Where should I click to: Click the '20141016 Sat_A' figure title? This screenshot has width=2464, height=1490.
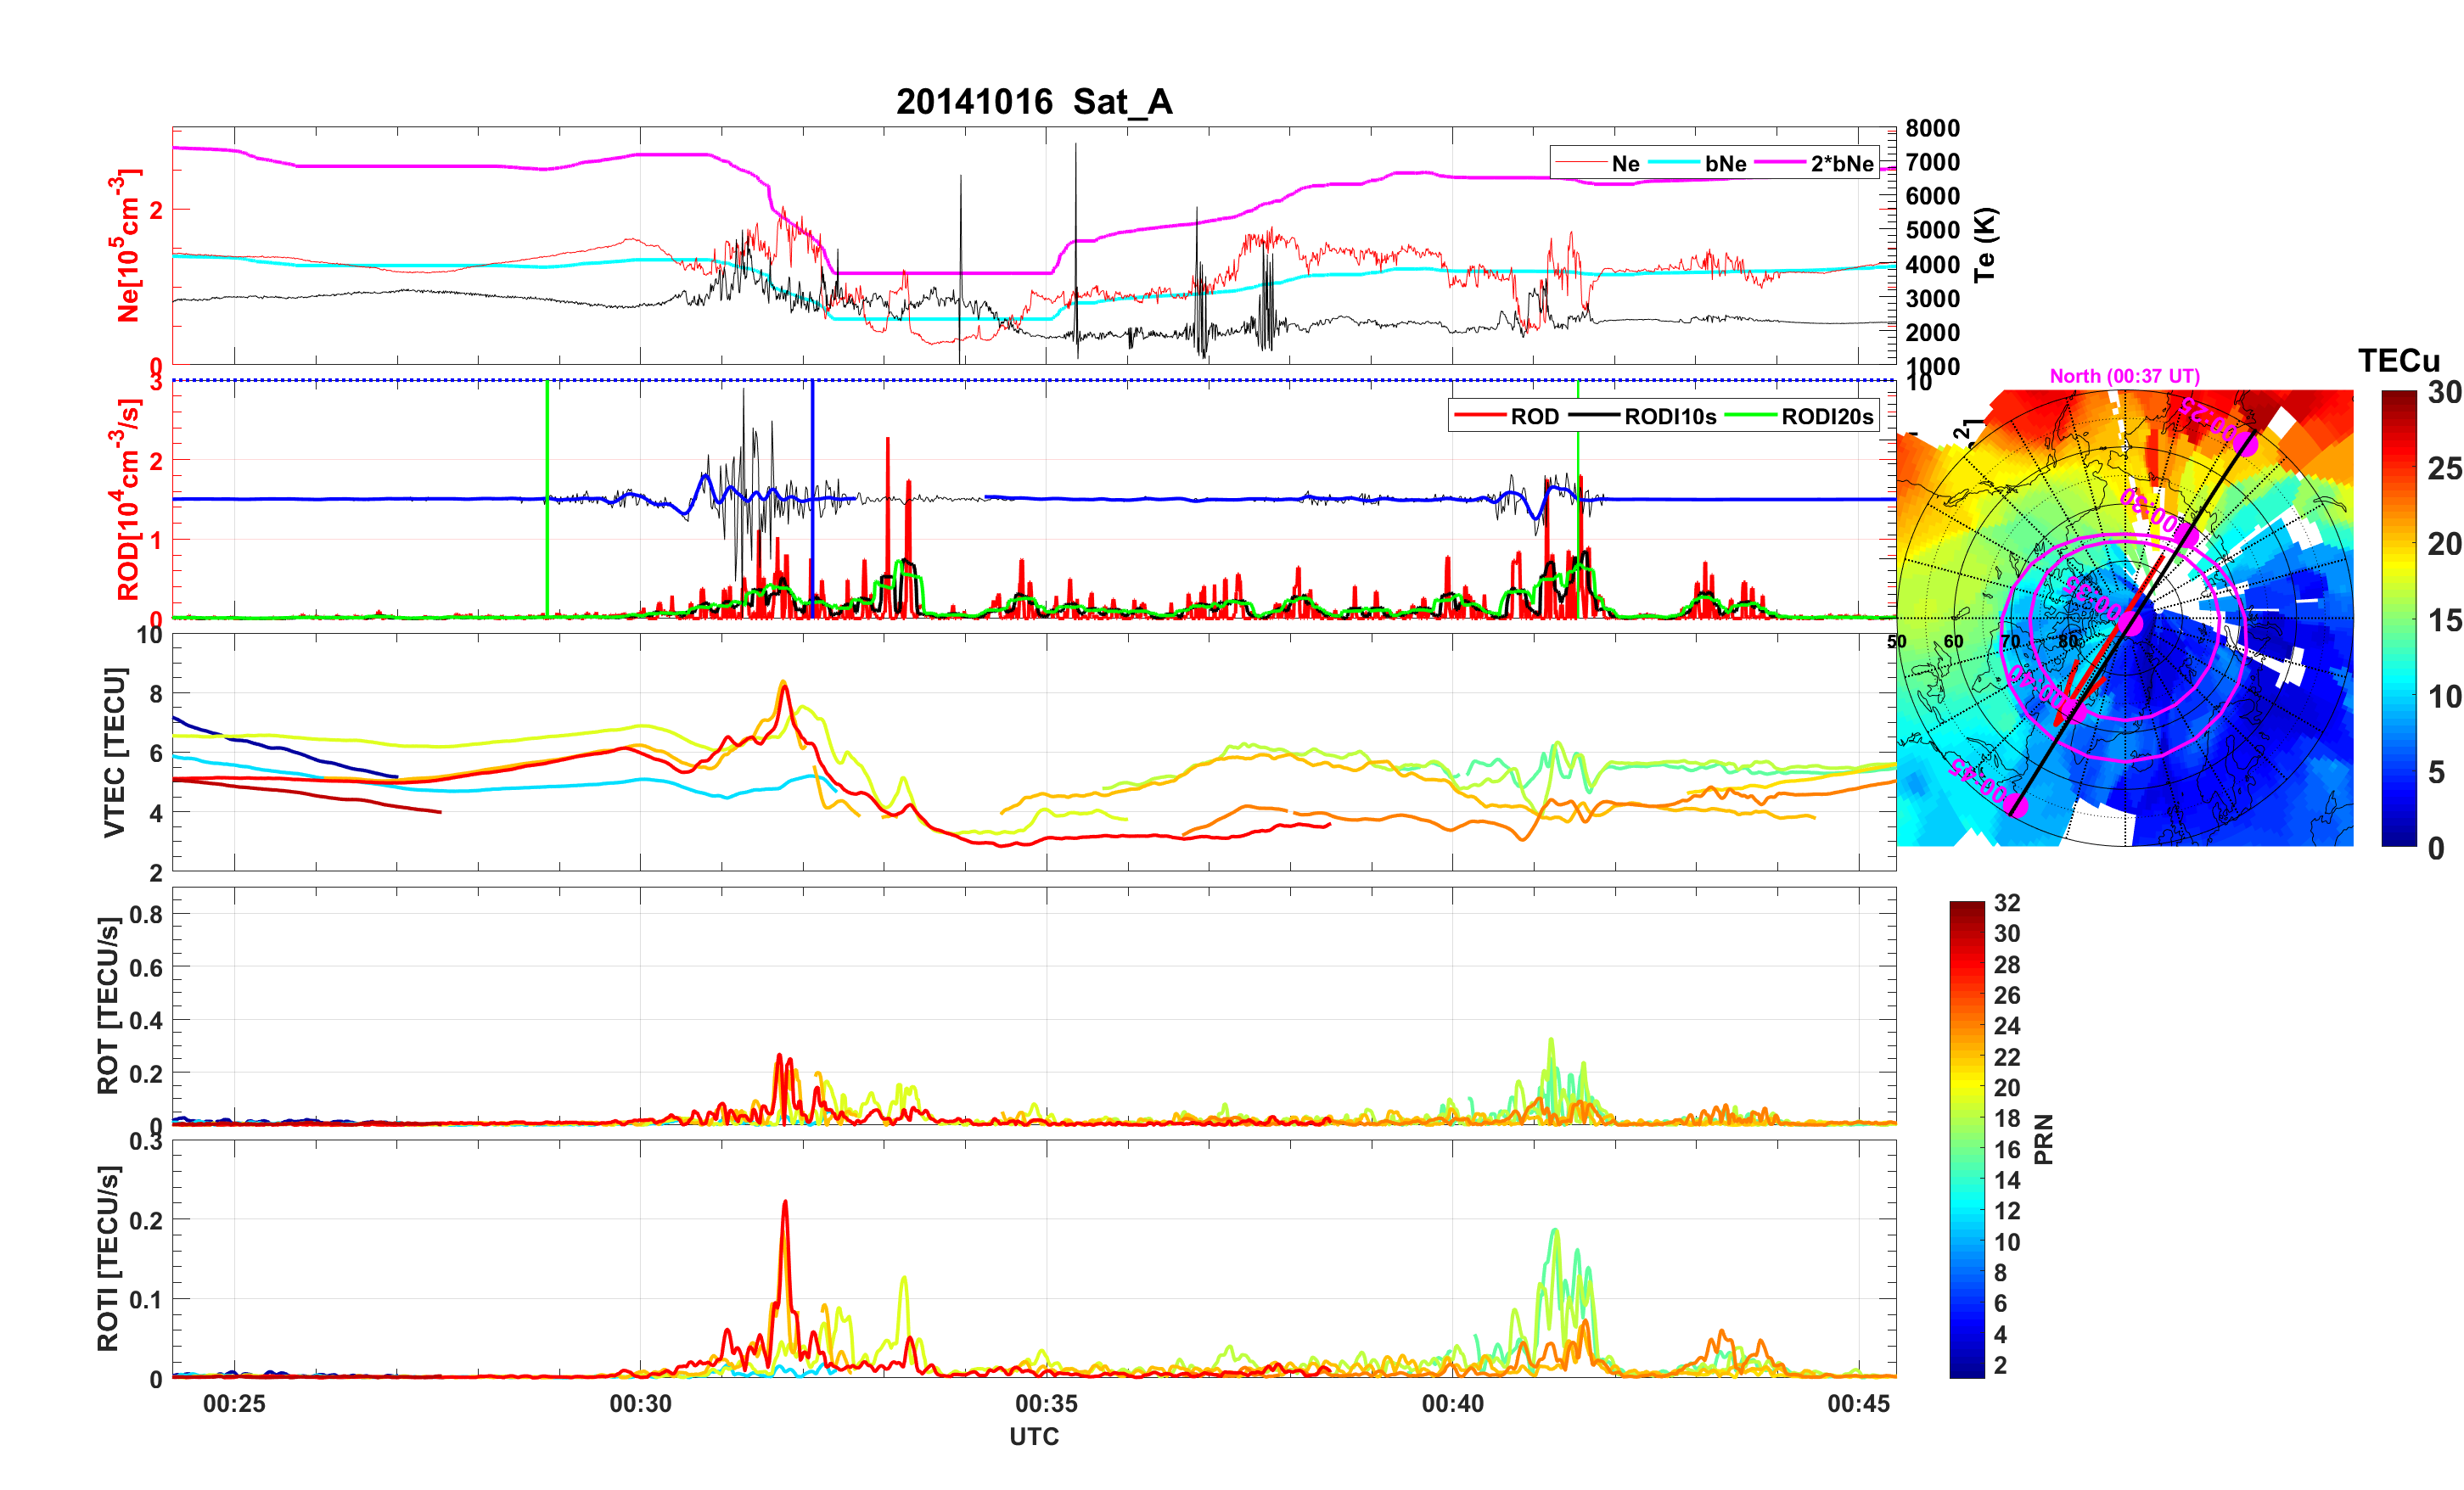tap(1034, 102)
